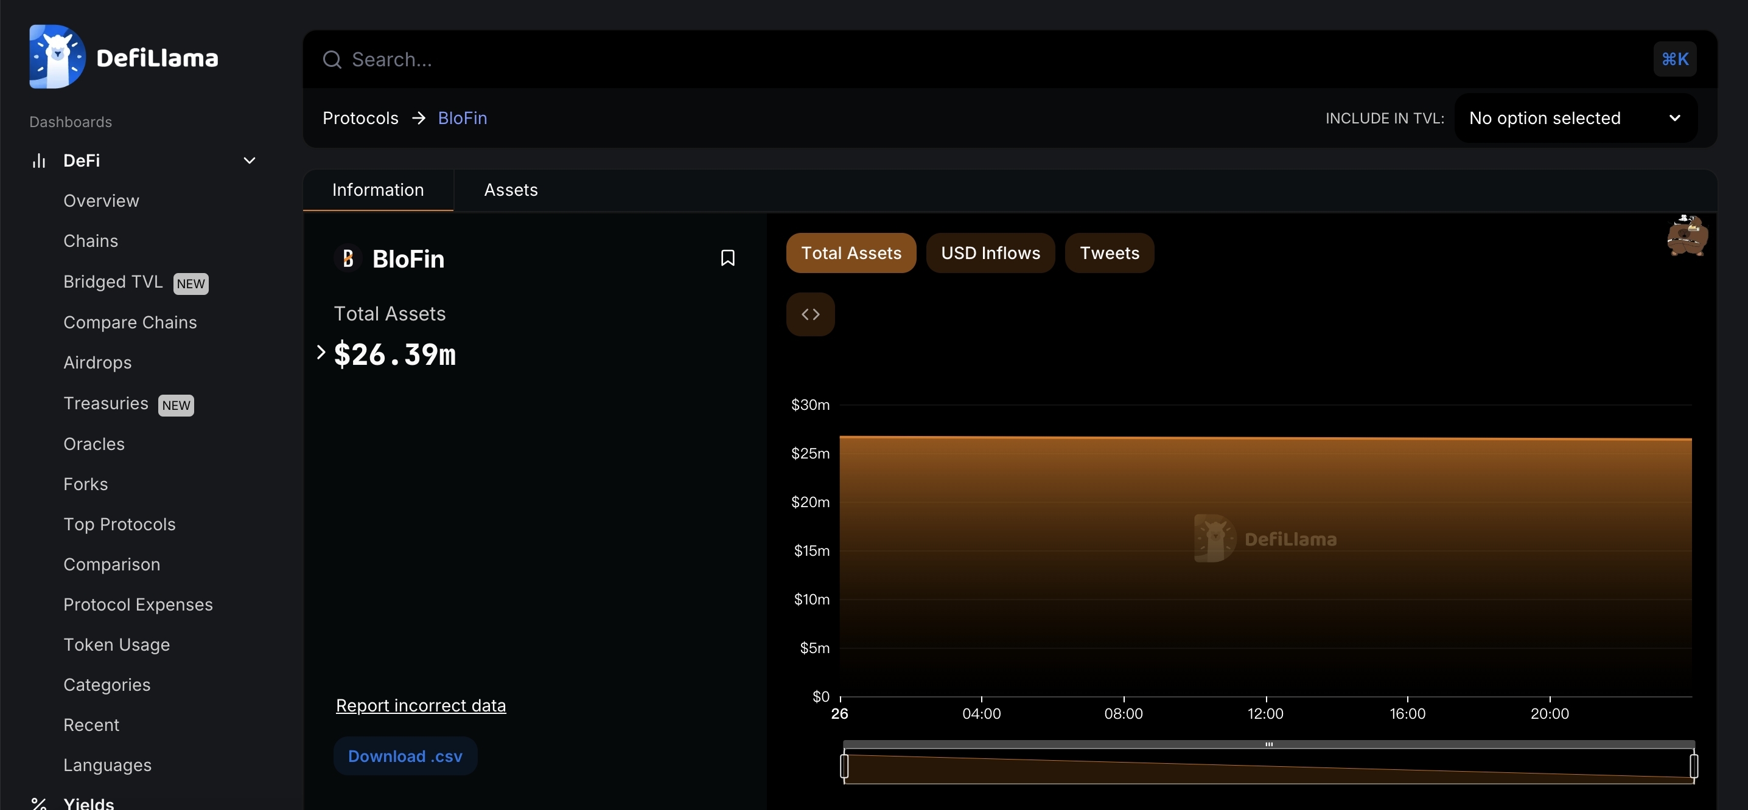Open the Yields section
1748x810 pixels.
(x=88, y=803)
